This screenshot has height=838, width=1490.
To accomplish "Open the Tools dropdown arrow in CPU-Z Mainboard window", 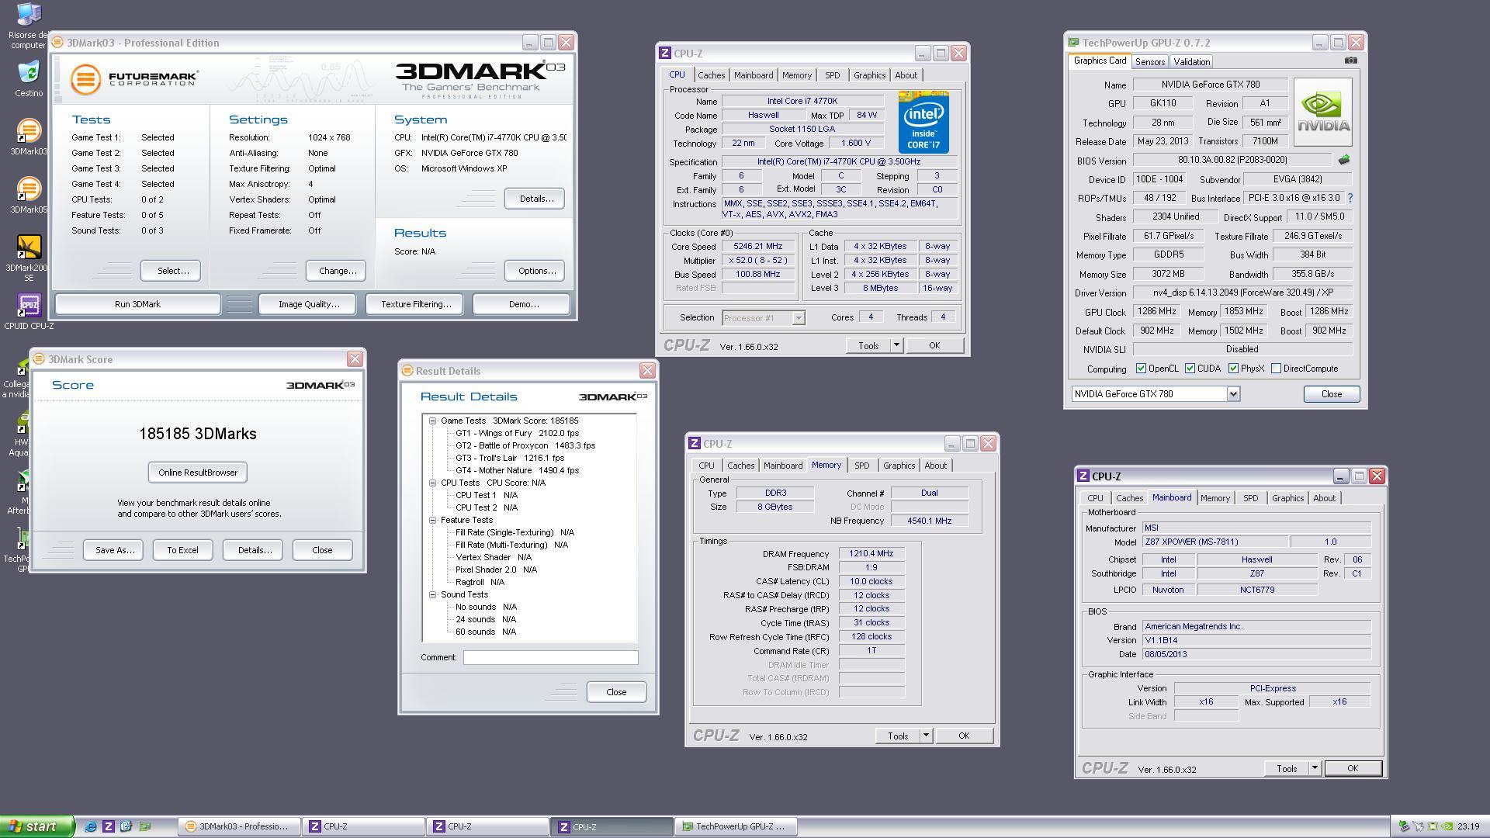I will (1315, 768).
